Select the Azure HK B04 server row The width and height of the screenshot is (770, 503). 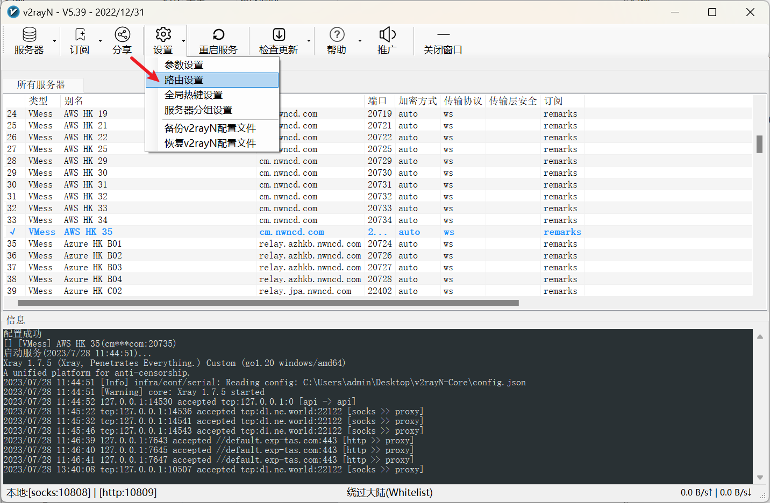tap(378, 279)
